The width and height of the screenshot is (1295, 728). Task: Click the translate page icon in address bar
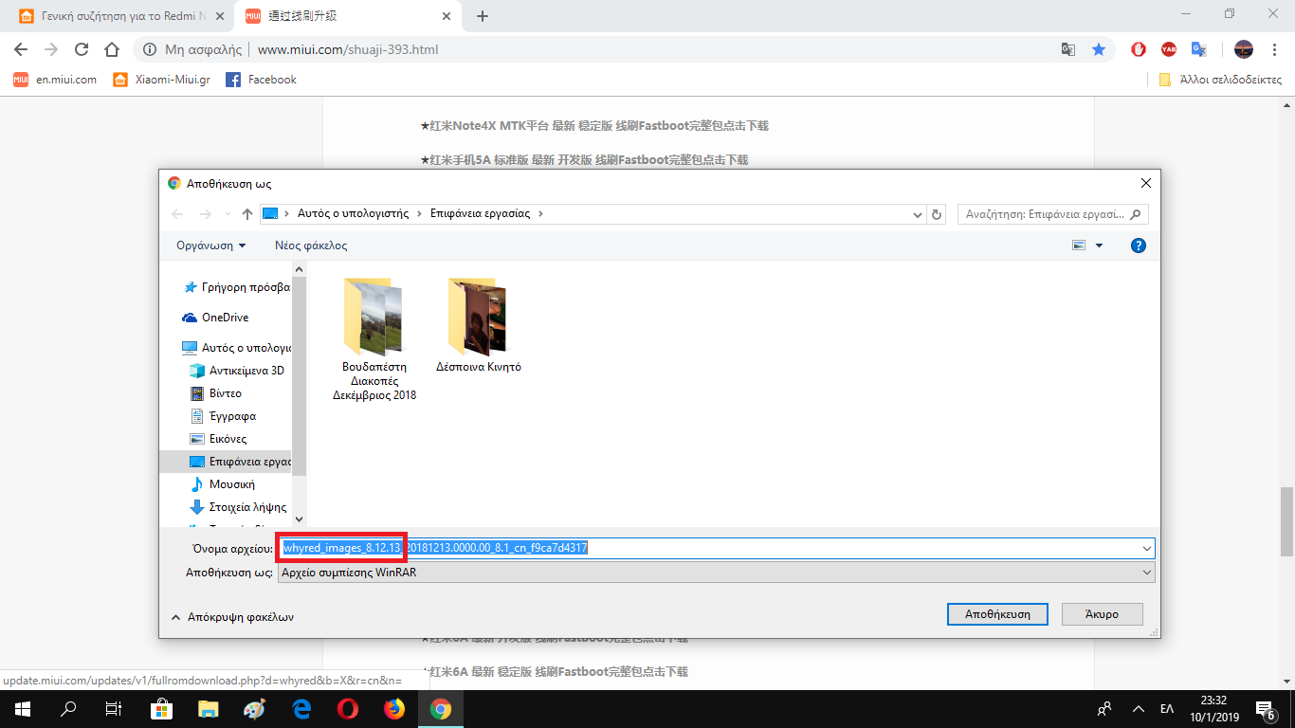1068,49
